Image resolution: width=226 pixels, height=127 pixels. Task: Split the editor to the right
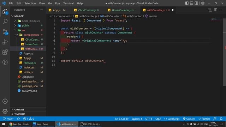coord(216,10)
